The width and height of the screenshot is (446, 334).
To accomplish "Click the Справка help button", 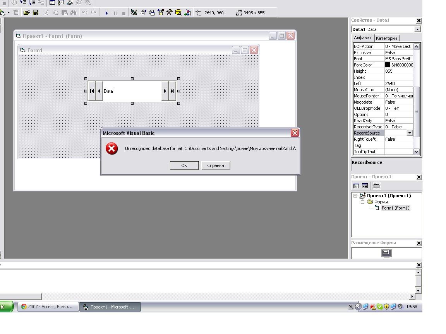I will click(x=216, y=165).
